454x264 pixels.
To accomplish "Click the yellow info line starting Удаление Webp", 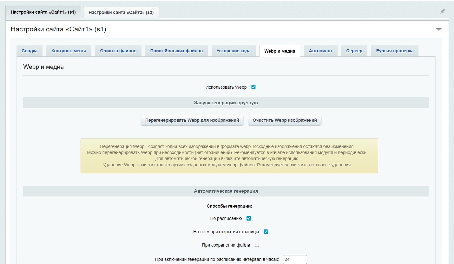I will pyautogui.click(x=227, y=165).
